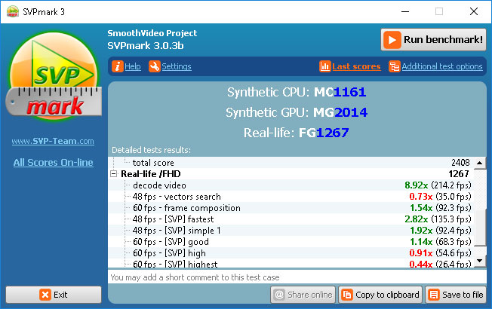
Task: Click the '2.82x (135.3 fps)' value
Action: click(438, 219)
